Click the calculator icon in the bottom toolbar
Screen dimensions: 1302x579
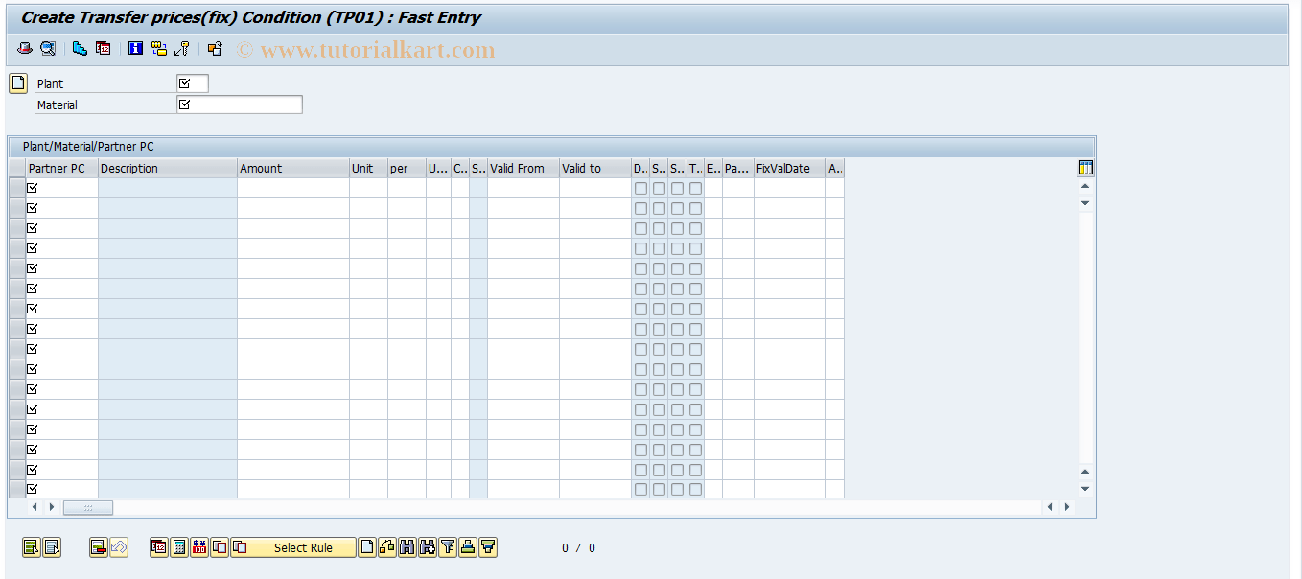[180, 547]
